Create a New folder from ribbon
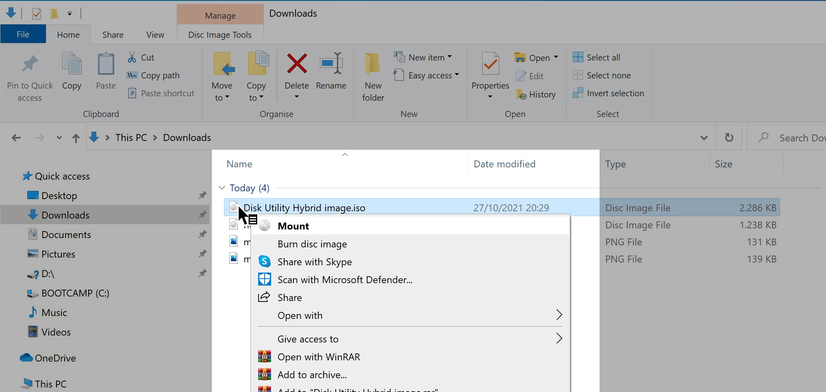826x392 pixels. point(373,77)
